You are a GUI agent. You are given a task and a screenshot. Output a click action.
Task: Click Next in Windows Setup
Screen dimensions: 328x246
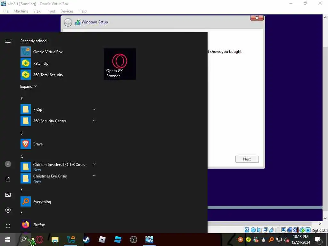tap(247, 159)
